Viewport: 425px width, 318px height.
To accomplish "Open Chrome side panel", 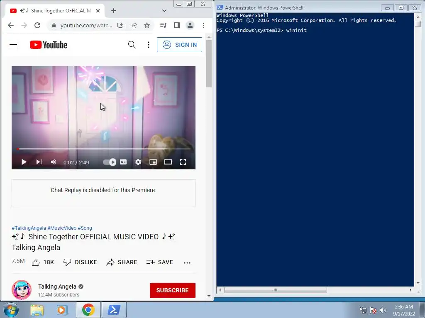I will tap(177, 25).
